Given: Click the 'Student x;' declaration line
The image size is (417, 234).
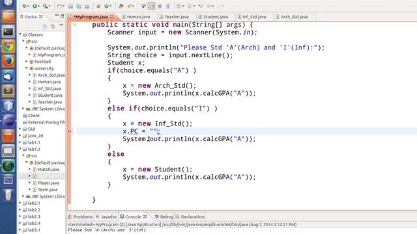Looking at the screenshot, I should (126, 63).
